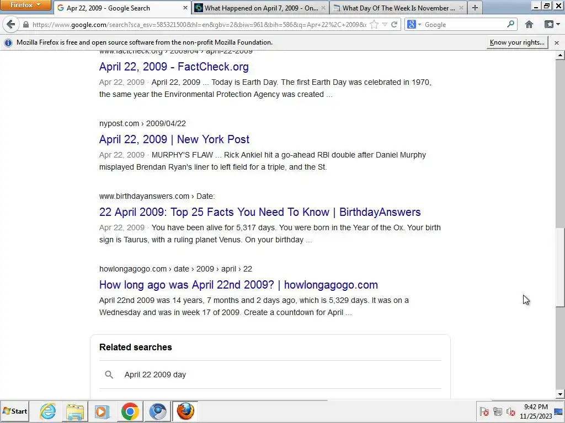Click the vertical scrollbar thumb
The width and height of the screenshot is (565, 423).
tap(560, 267)
